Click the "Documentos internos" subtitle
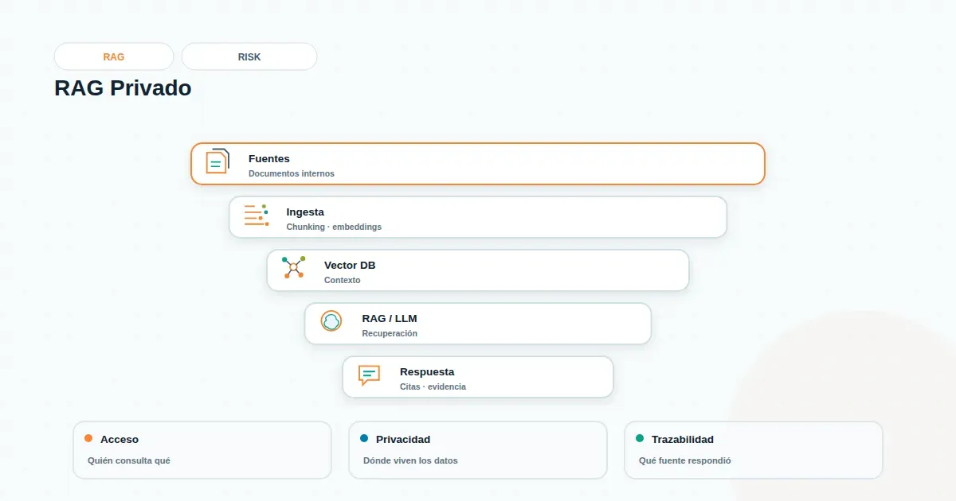This screenshot has width=956, height=501. tap(292, 173)
